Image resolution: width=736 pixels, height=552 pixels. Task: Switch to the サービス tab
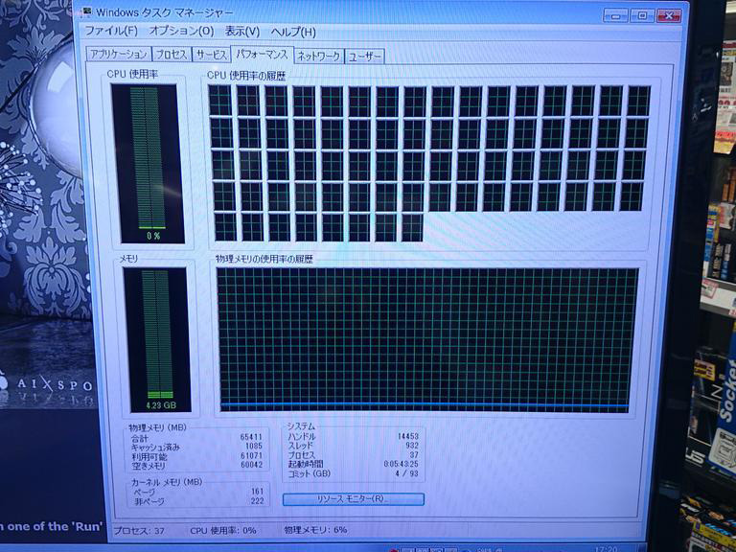point(211,55)
